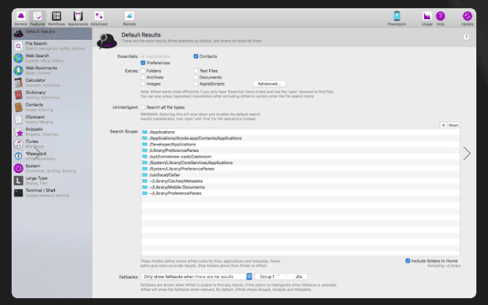Select the Clipboard sidebar icon
Viewport: 488px width, 305px height.
pos(19,120)
